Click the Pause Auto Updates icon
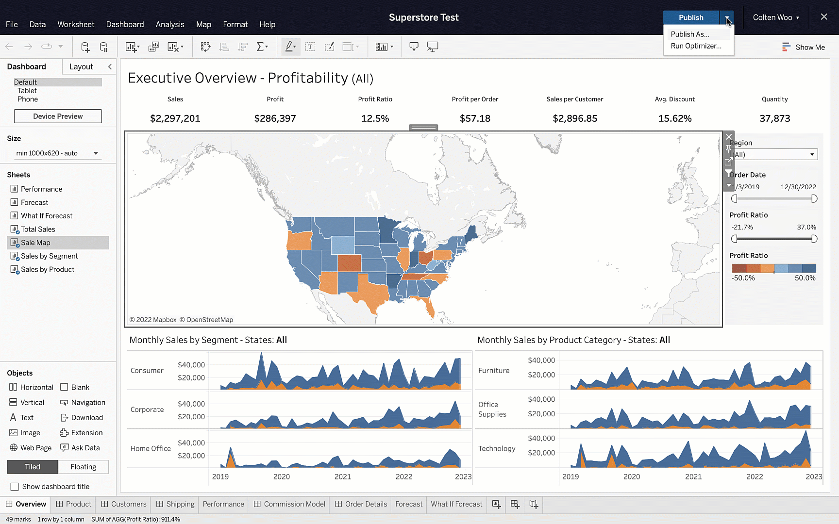This screenshot has height=524, width=839. 104,47
